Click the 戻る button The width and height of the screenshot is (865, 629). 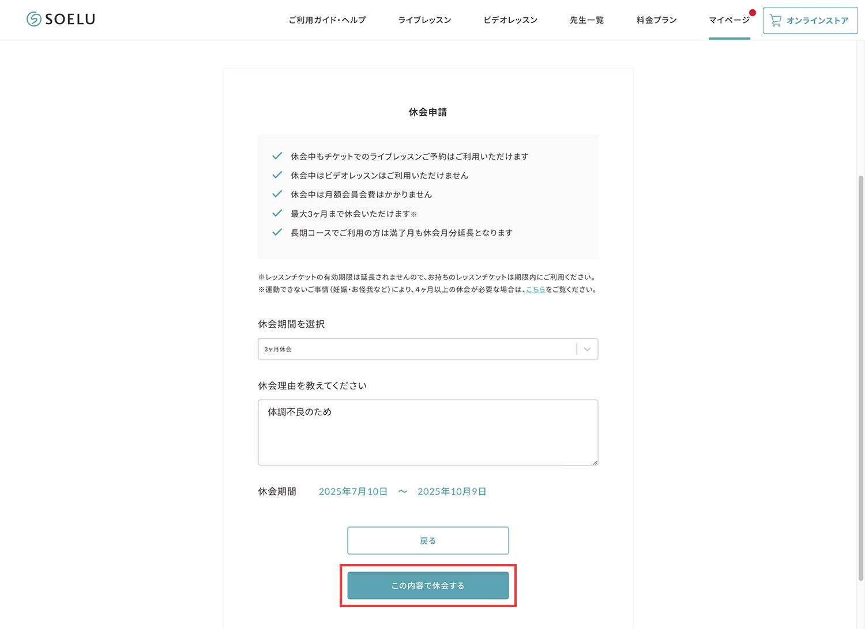pyautogui.click(x=428, y=541)
